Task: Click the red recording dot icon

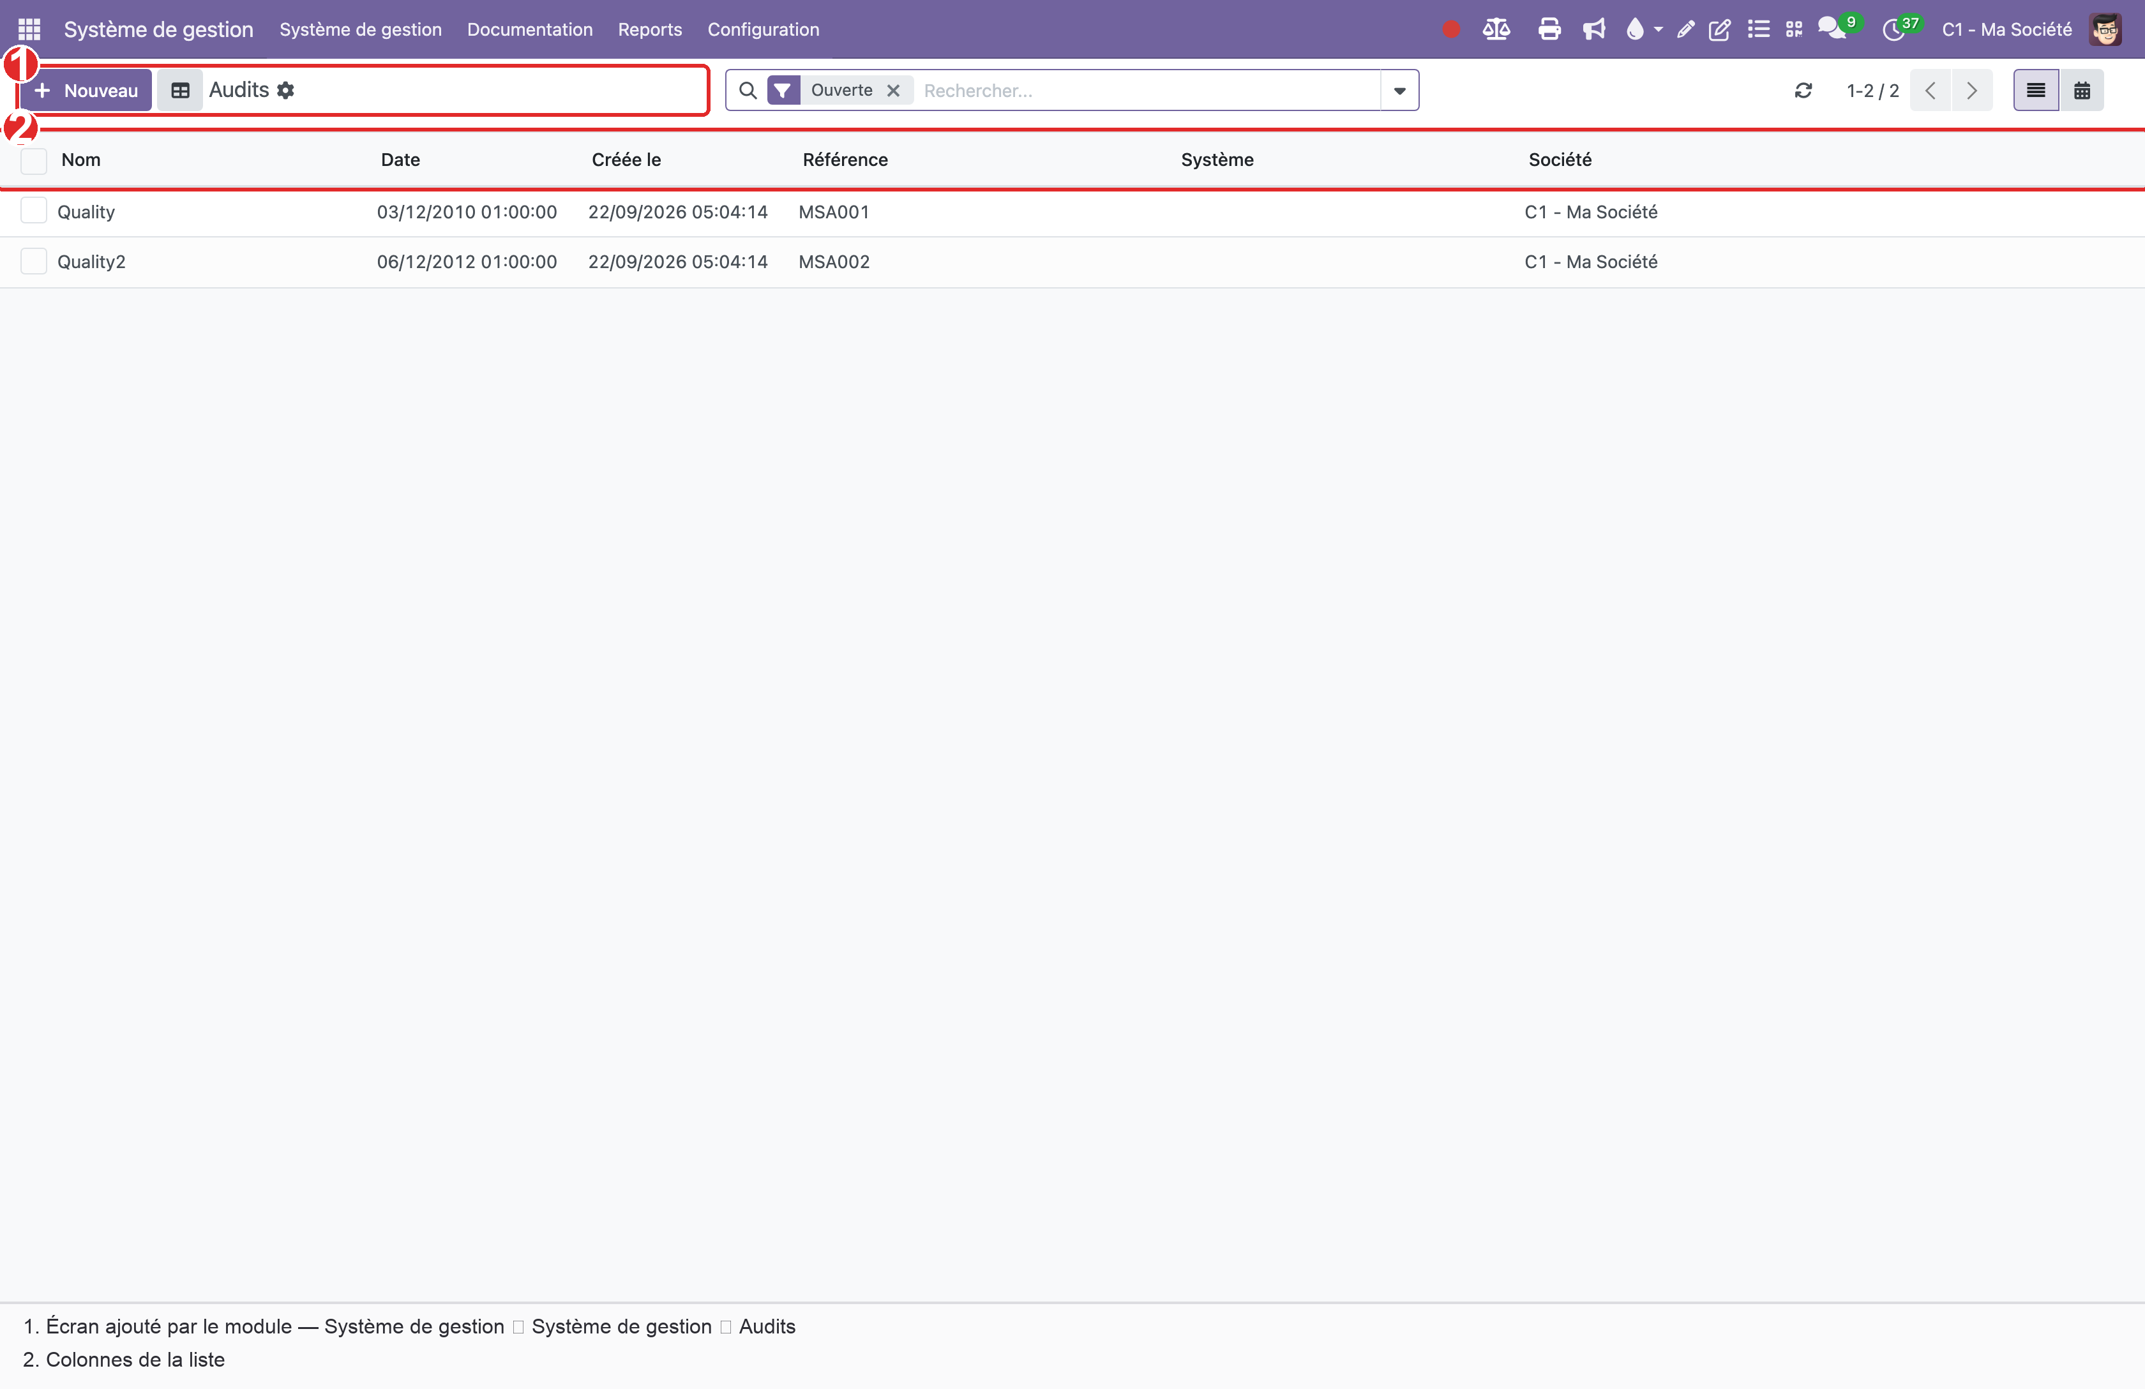Action: click(1450, 30)
